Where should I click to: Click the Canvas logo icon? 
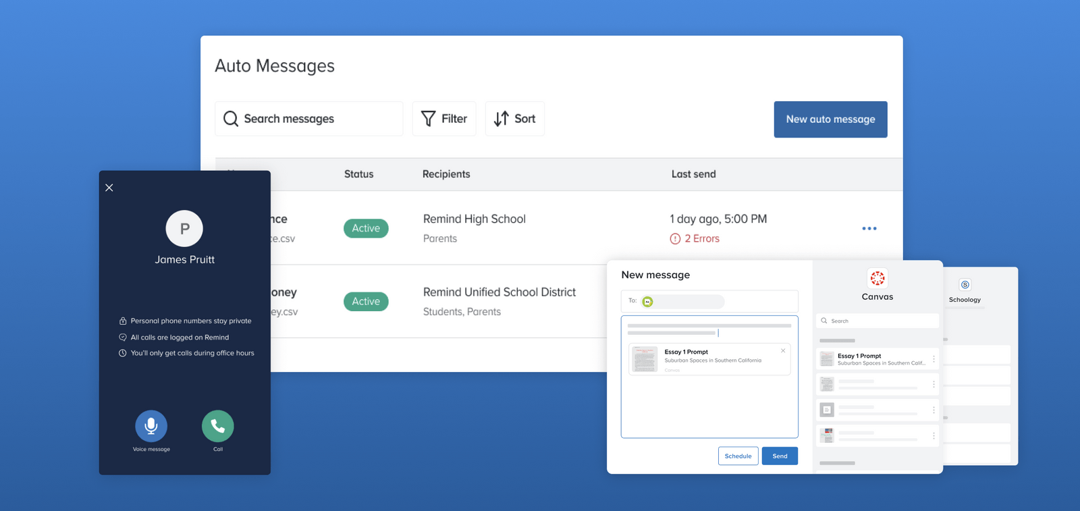(878, 278)
